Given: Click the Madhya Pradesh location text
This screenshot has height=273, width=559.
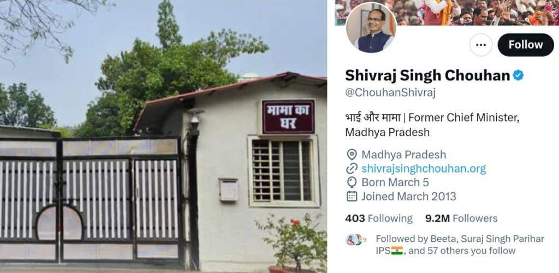Looking at the screenshot, I should (403, 155).
